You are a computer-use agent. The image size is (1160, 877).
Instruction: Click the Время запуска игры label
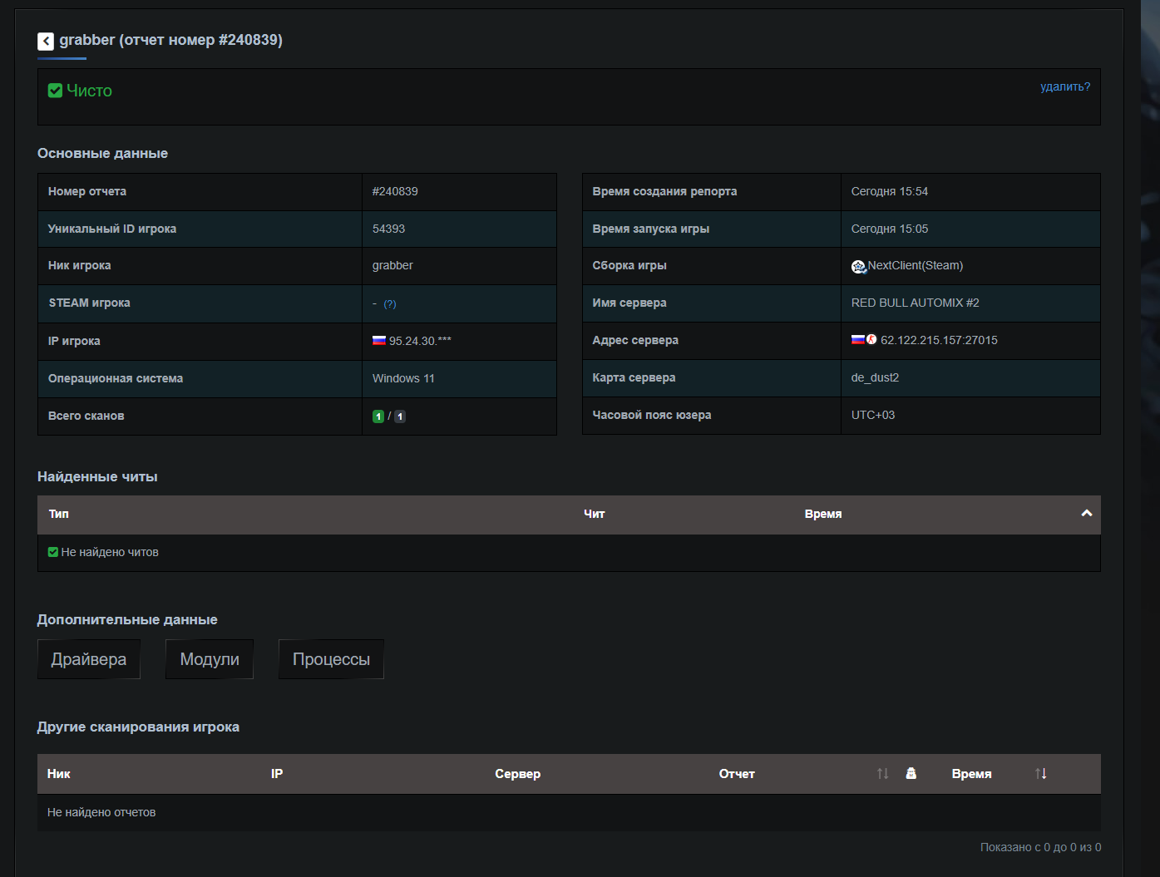(x=651, y=229)
